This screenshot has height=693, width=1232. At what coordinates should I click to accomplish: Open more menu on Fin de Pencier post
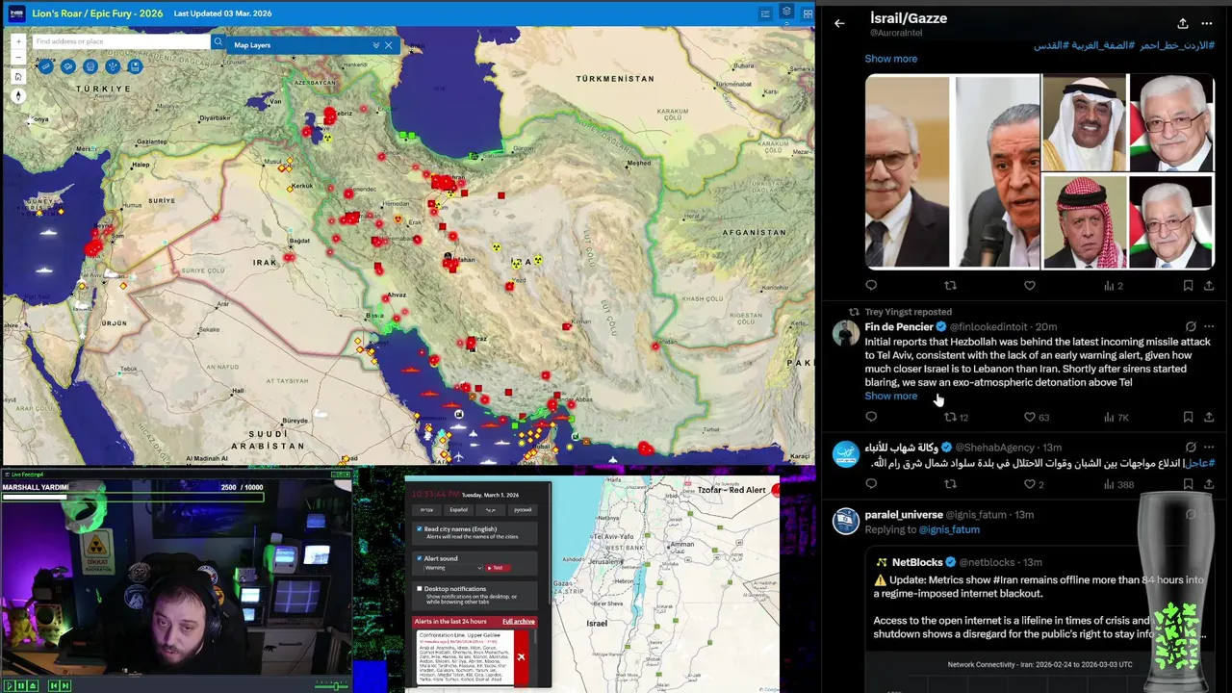point(1209,326)
